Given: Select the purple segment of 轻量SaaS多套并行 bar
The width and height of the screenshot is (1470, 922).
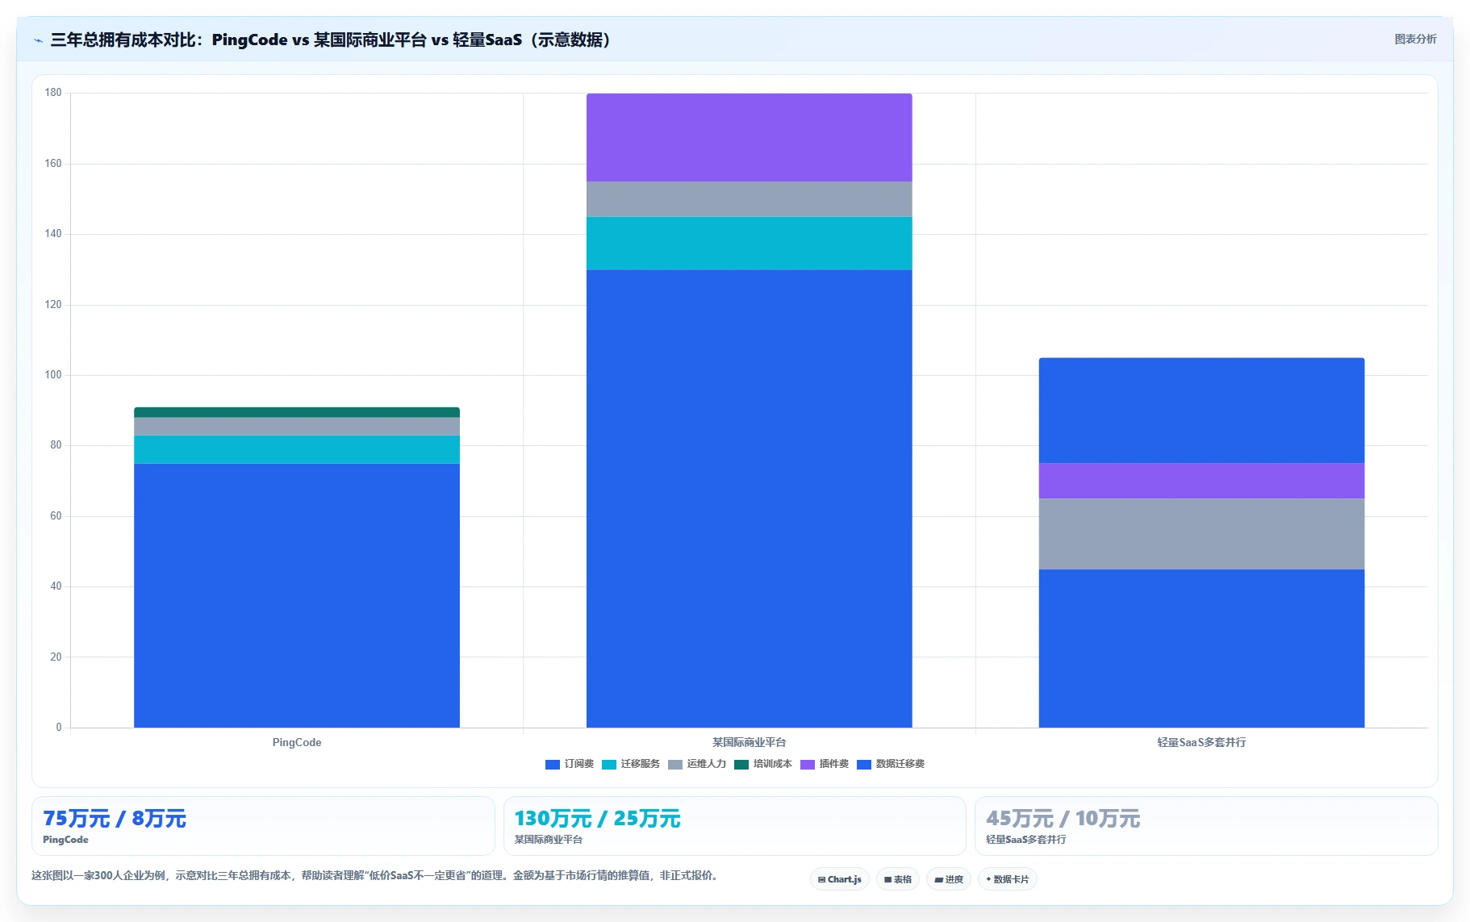Looking at the screenshot, I should pyautogui.click(x=1201, y=481).
